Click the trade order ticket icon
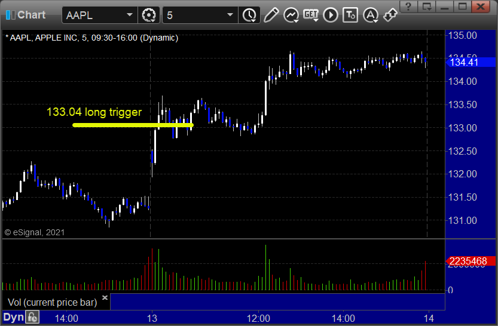The image size is (498, 326). click(350, 15)
